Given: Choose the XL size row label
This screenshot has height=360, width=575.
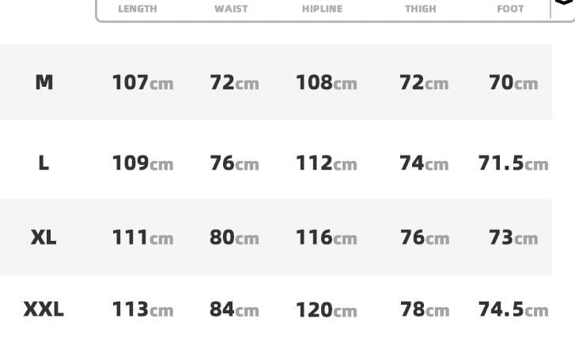Looking at the screenshot, I should (x=44, y=237).
